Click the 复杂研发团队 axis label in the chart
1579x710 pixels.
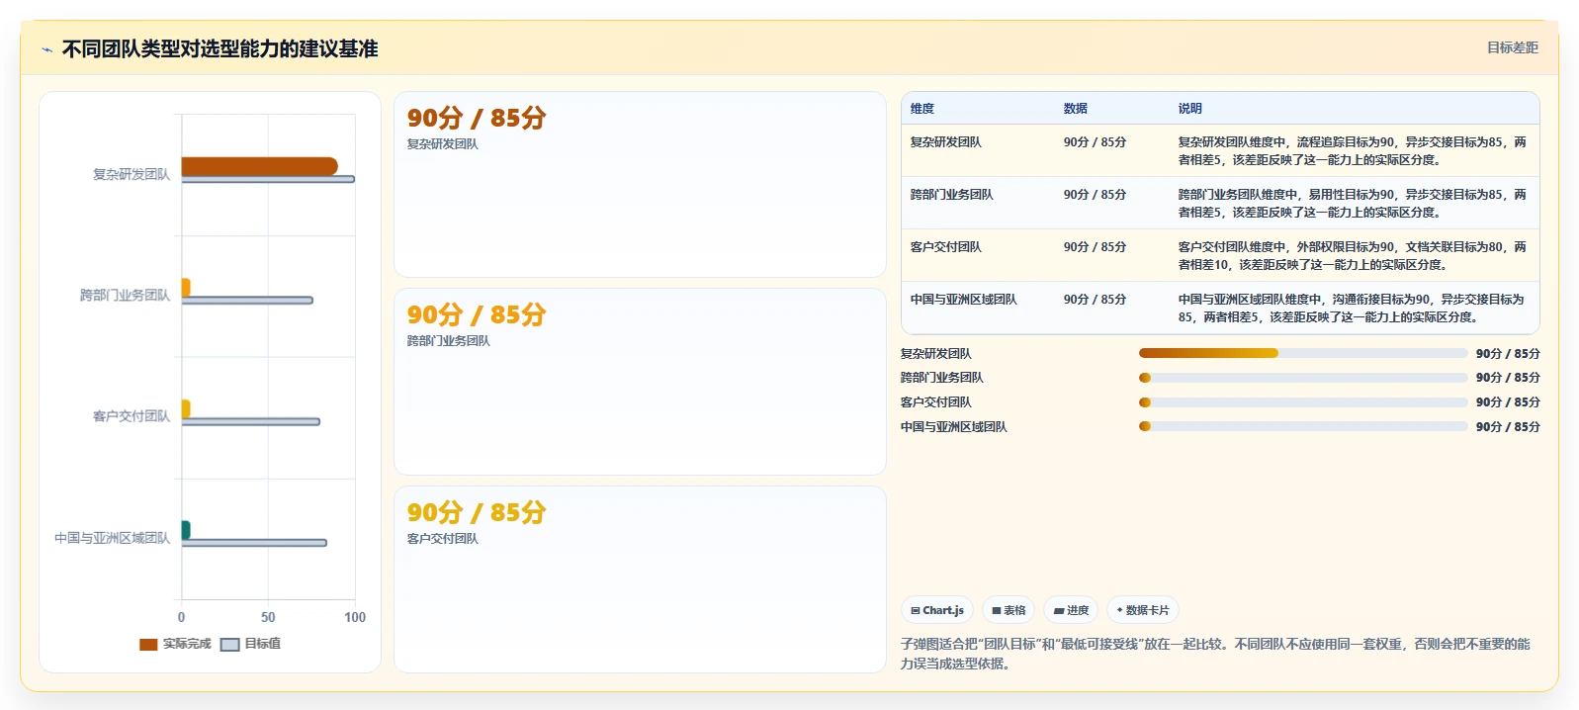[132, 174]
